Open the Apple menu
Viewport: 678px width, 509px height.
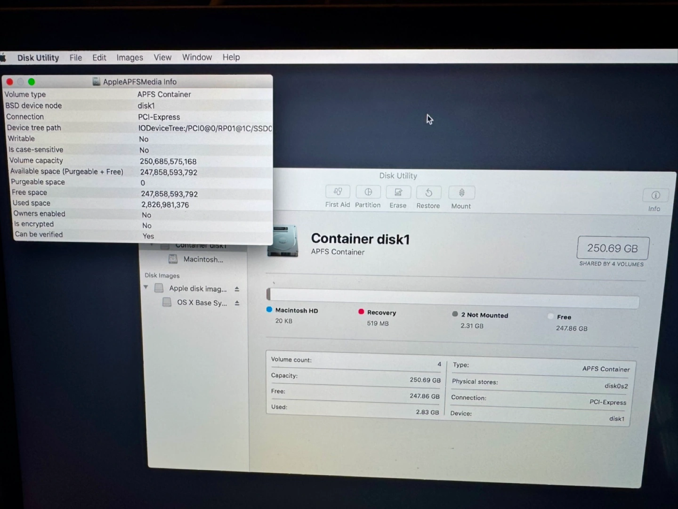(x=3, y=57)
